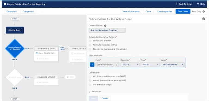The height and width of the screenshot is (101, 209).
Task: Click the STOP node at the bottom of the flow
Action: click(x=15, y=99)
